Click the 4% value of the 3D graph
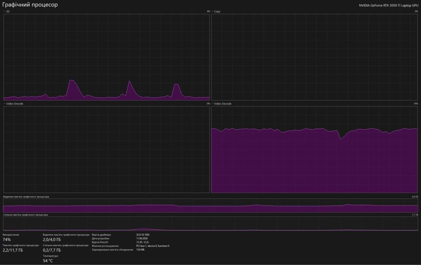Image resolution: width=421 pixels, height=265 pixels. point(208,11)
